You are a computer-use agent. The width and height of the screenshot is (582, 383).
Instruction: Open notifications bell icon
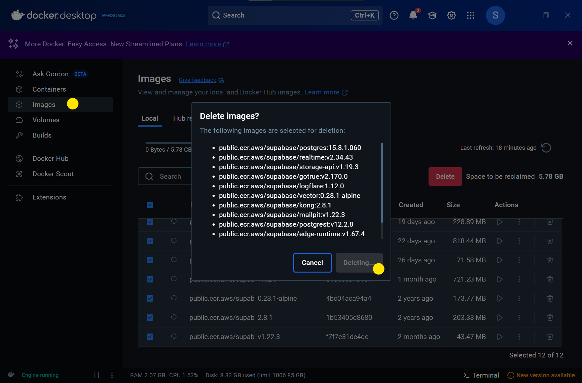click(413, 15)
